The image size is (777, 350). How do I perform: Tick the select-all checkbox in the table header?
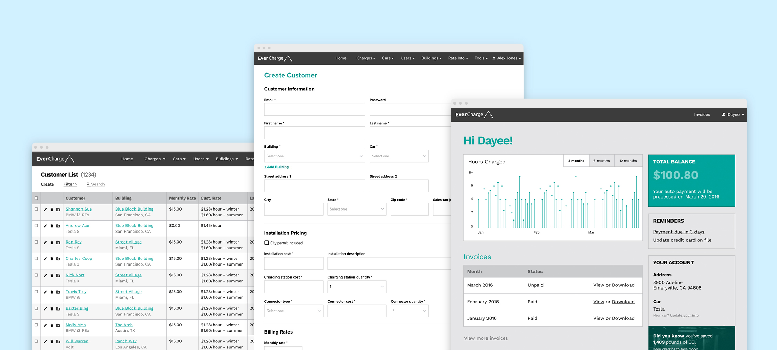[x=36, y=198]
